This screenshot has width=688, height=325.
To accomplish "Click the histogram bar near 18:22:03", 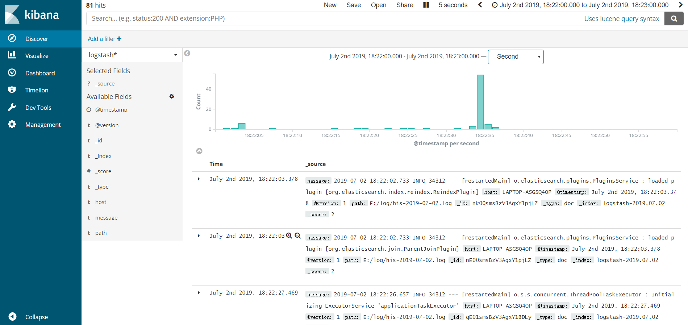I will tap(242, 126).
